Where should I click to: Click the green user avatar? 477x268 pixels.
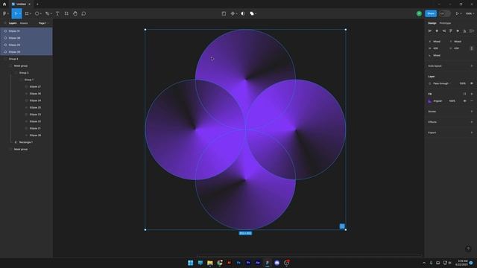[419, 13]
